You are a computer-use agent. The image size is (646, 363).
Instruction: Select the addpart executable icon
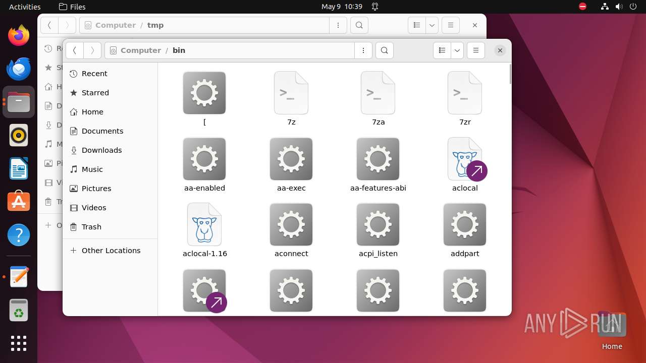[465, 224]
